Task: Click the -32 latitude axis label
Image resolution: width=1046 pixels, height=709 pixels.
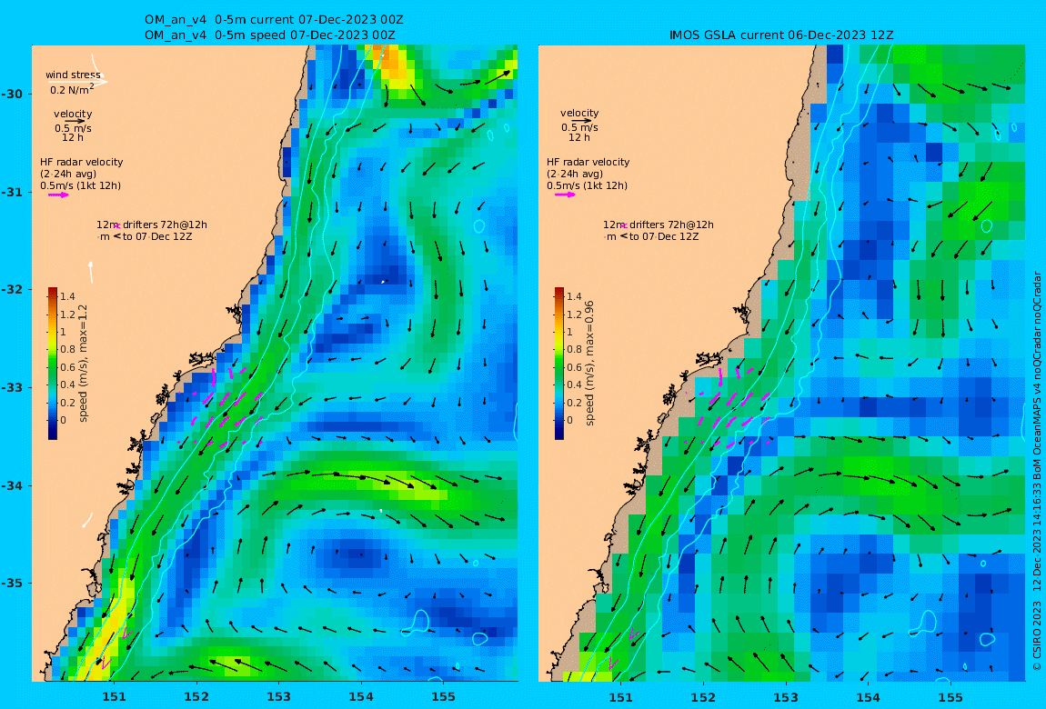Action: [x=11, y=290]
